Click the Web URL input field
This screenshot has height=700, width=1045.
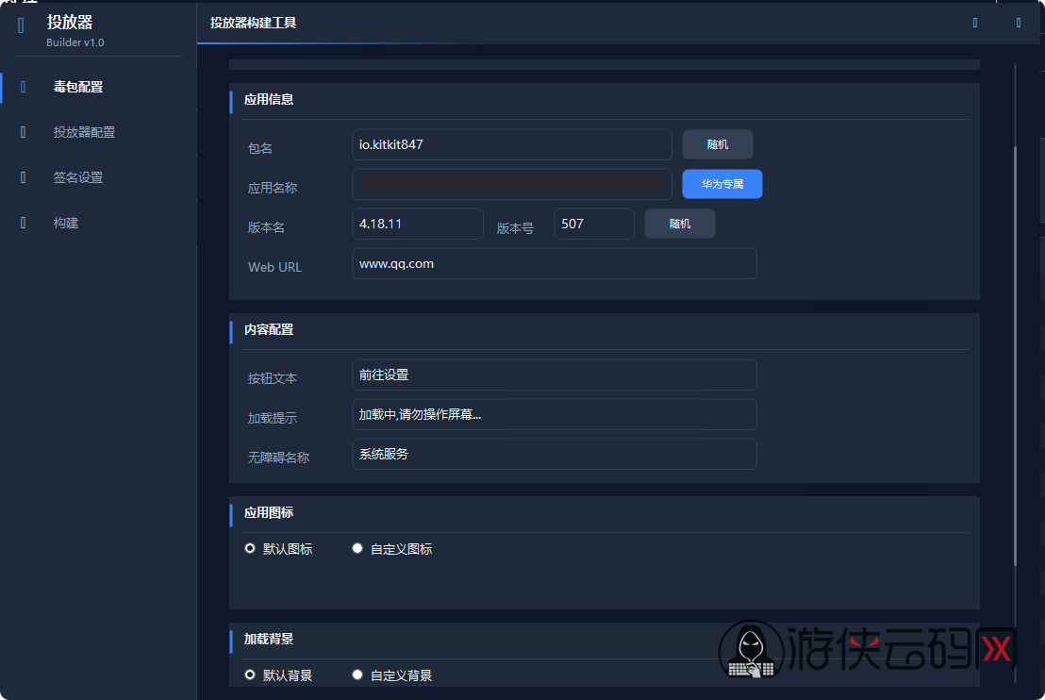pos(554,264)
